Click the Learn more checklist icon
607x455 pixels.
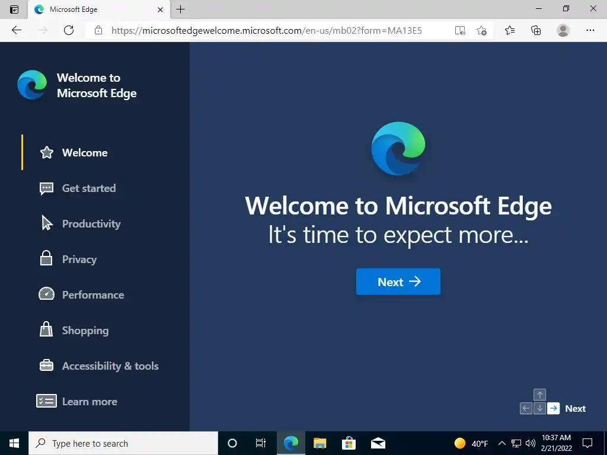(x=46, y=401)
